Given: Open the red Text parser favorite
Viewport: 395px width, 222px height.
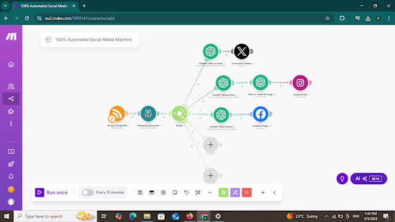Looking at the screenshot, I should [247, 193].
